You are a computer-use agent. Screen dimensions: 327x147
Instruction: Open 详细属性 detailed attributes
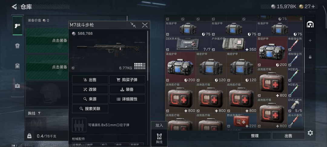[127, 99]
